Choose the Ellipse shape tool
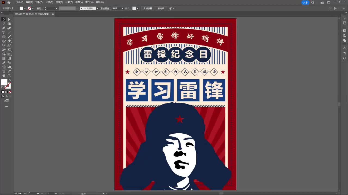The width and height of the screenshot is (348, 195). tap(4, 37)
